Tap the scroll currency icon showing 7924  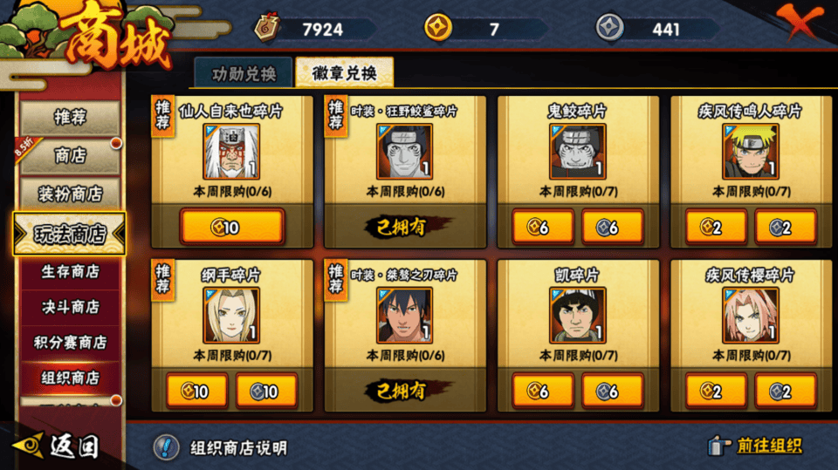point(267,28)
